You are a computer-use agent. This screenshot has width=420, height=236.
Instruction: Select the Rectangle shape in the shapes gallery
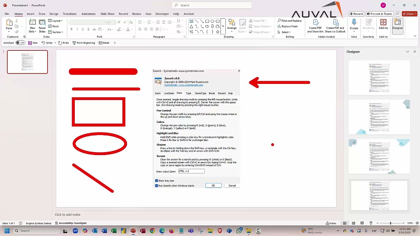click(x=207, y=21)
